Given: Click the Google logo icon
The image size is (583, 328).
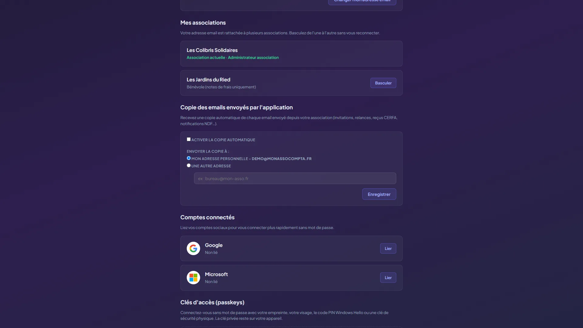Looking at the screenshot, I should point(193,248).
